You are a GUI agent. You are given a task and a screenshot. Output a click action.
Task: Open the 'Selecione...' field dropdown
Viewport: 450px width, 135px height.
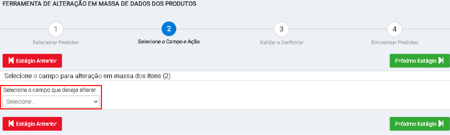(51, 102)
